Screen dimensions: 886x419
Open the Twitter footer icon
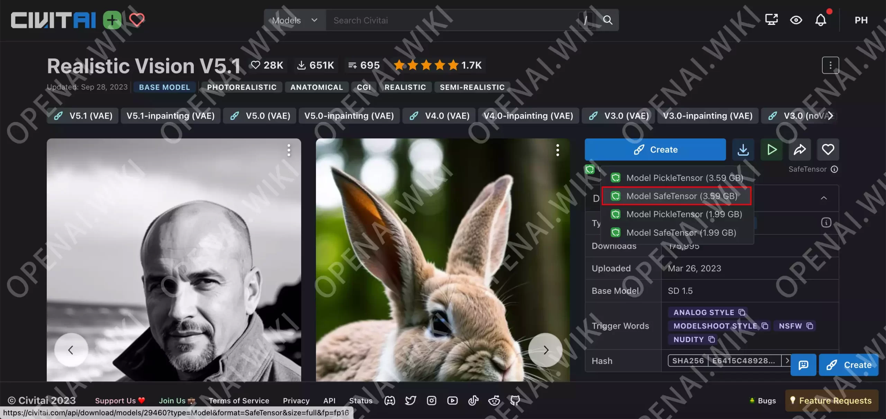pos(410,400)
